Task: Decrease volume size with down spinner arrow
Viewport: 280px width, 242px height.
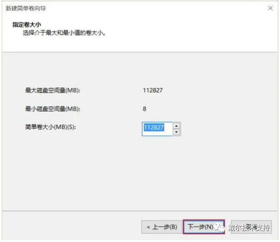Action: pos(176,132)
